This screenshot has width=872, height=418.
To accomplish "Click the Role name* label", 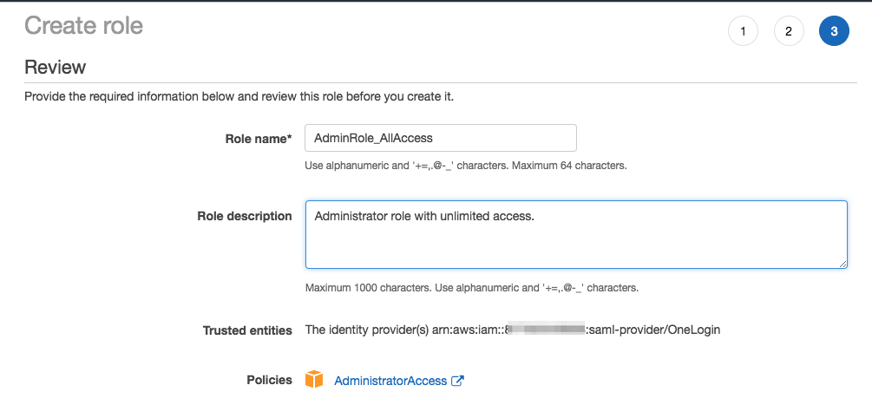I will click(258, 139).
